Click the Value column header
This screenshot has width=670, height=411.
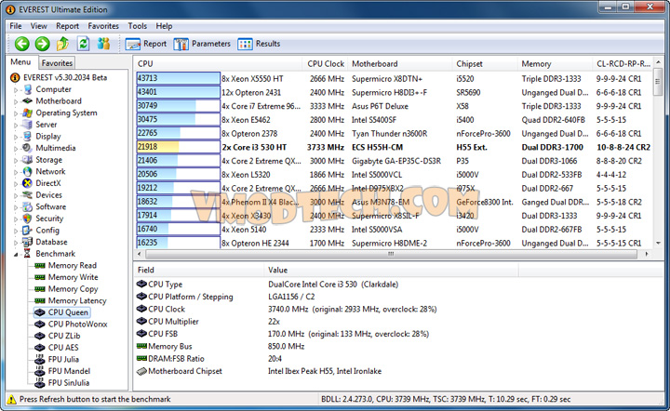click(x=391, y=271)
